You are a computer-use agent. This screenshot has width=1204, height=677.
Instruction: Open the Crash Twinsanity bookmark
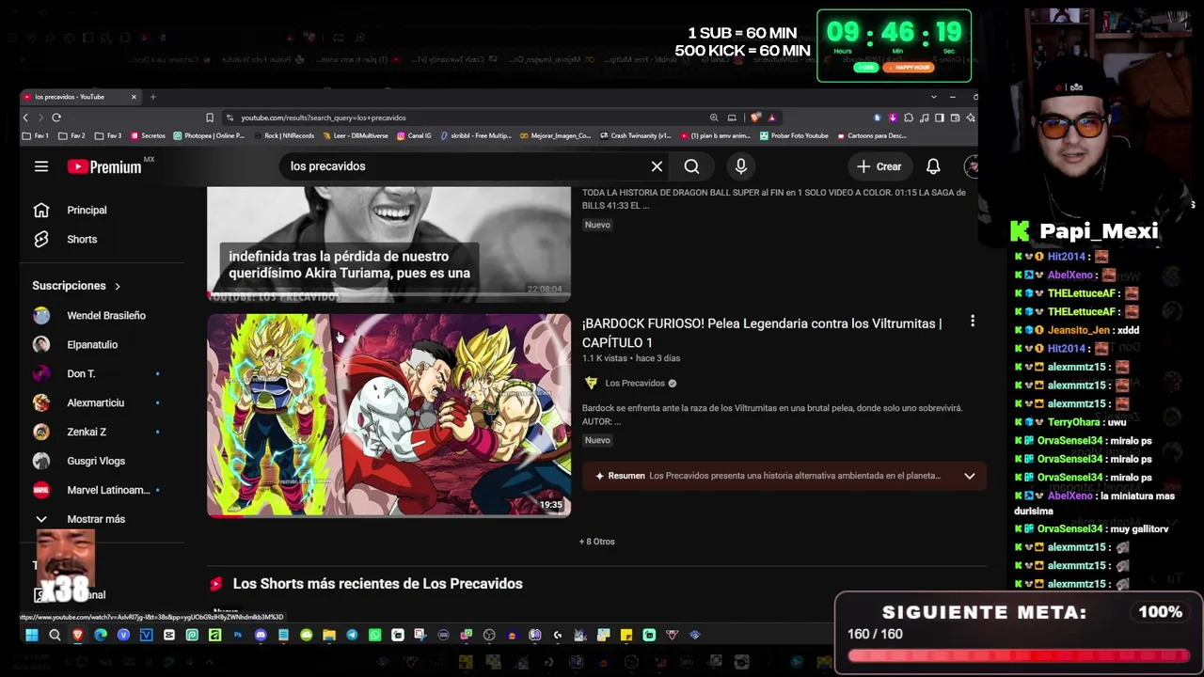[635, 135]
